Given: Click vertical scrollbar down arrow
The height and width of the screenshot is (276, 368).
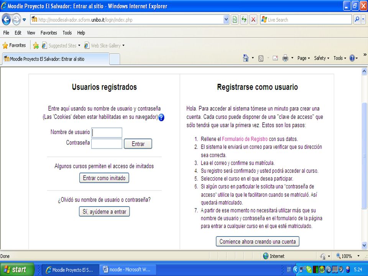Looking at the screenshot, I should [364, 245].
